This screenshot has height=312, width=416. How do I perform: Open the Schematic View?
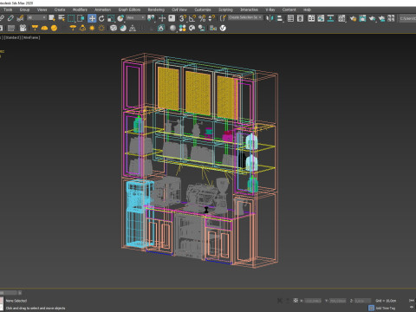coord(330,18)
